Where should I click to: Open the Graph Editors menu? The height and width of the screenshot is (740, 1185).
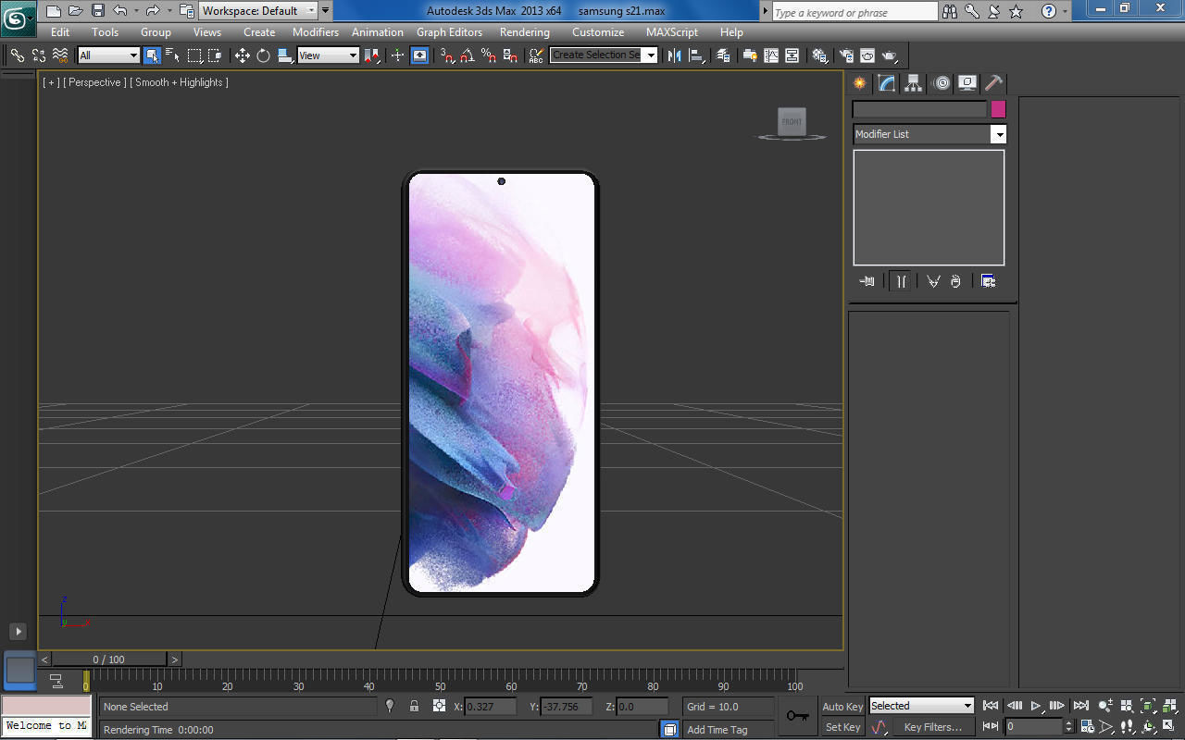[x=449, y=31]
